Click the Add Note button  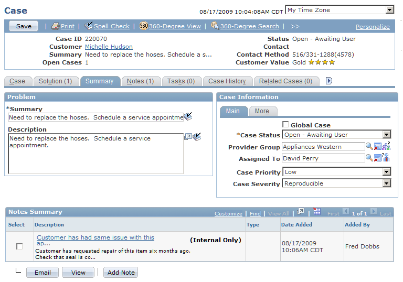[121, 272]
